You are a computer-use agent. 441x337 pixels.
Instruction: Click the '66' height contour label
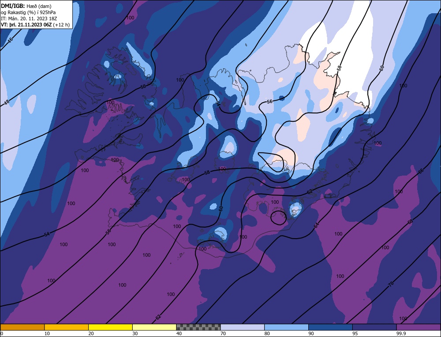421,171
